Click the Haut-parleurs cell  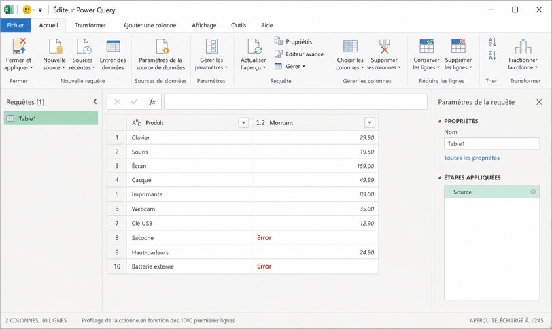coord(190,252)
